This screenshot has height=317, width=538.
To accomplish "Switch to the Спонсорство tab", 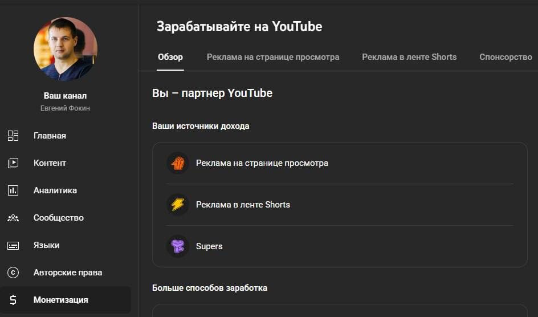I will [506, 57].
